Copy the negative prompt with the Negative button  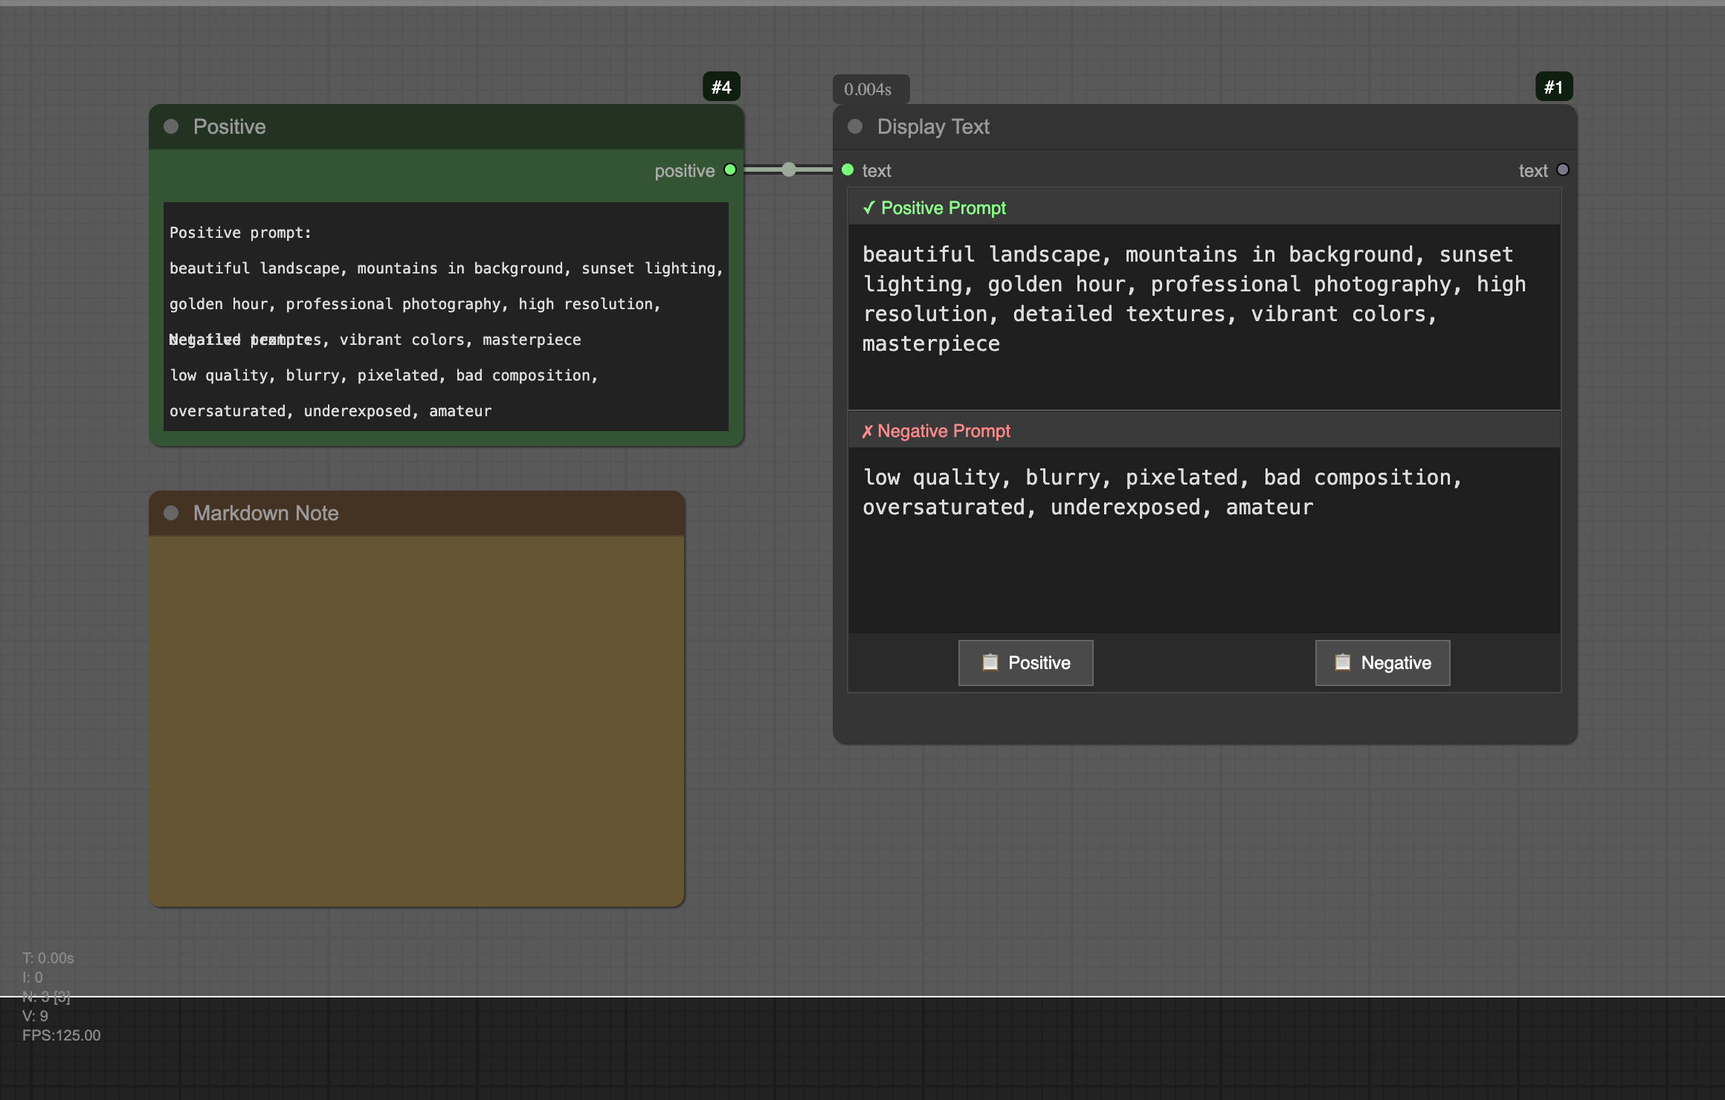pyautogui.click(x=1383, y=663)
